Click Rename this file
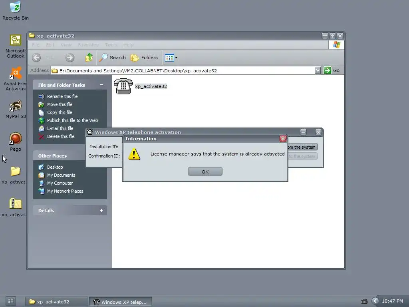Screen dimensions: 409x307 pyautogui.click(x=62, y=96)
